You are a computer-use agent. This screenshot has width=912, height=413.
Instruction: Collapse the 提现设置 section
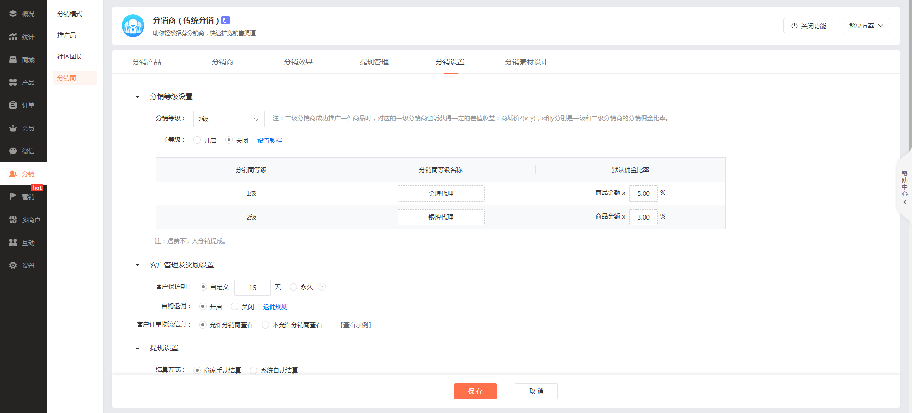[x=138, y=349]
